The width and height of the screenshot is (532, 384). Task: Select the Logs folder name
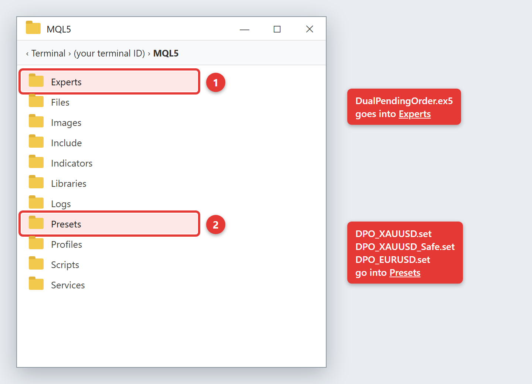(x=61, y=204)
